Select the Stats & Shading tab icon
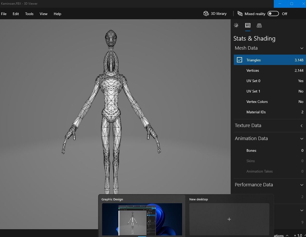This screenshot has width=306, height=237. 248,25
